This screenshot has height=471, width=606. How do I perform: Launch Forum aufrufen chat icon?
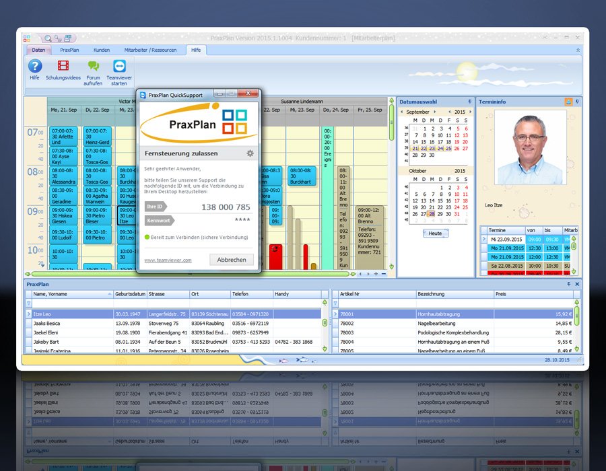point(93,66)
